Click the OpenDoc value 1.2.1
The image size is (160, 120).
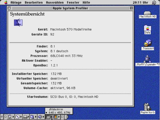54,65
